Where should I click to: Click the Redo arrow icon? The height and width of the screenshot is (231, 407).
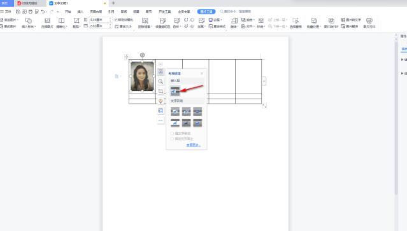[x=52, y=11]
